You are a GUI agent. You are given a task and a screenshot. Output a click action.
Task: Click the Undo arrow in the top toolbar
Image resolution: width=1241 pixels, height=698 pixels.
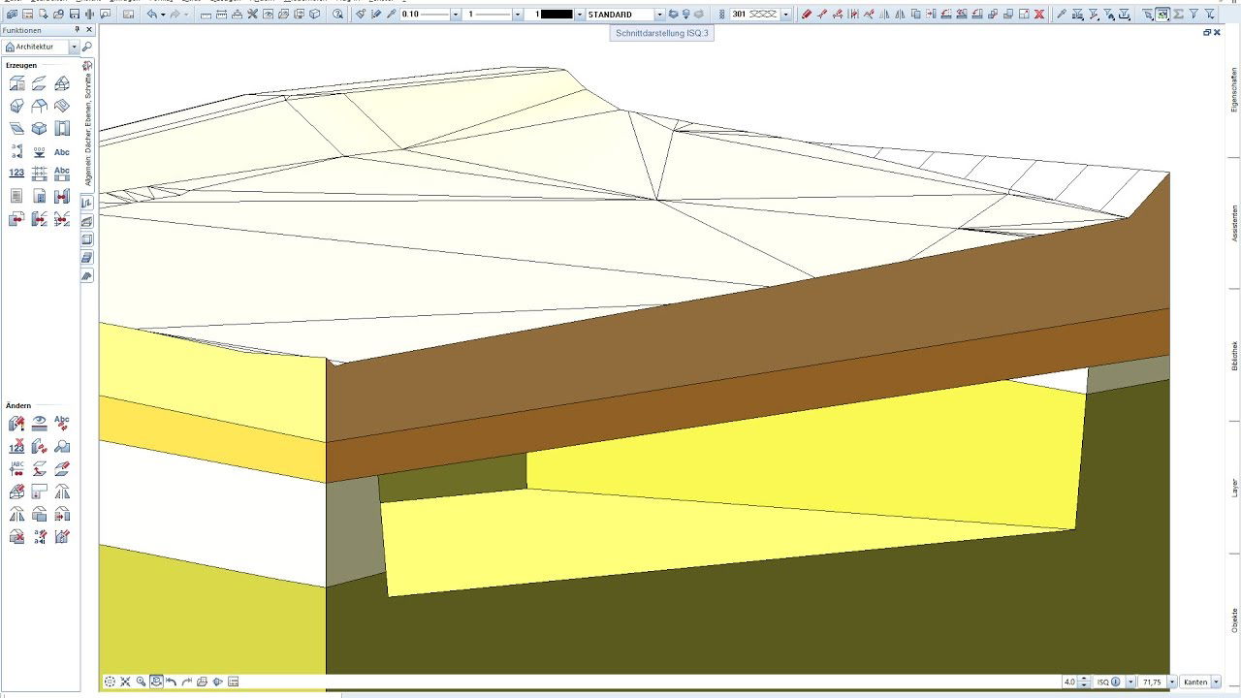pyautogui.click(x=152, y=15)
